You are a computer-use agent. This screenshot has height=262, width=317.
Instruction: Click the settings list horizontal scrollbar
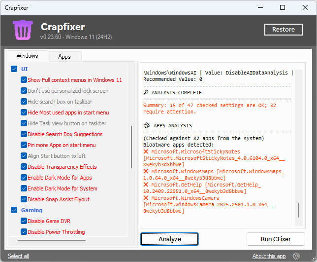(x=52, y=241)
